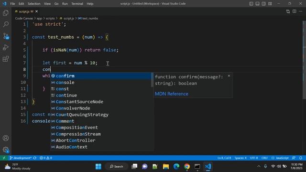Click Ln 8, Col 8 position indicator

coord(224,158)
